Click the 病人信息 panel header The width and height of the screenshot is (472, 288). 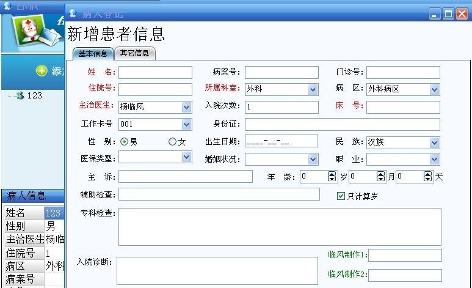point(33,196)
